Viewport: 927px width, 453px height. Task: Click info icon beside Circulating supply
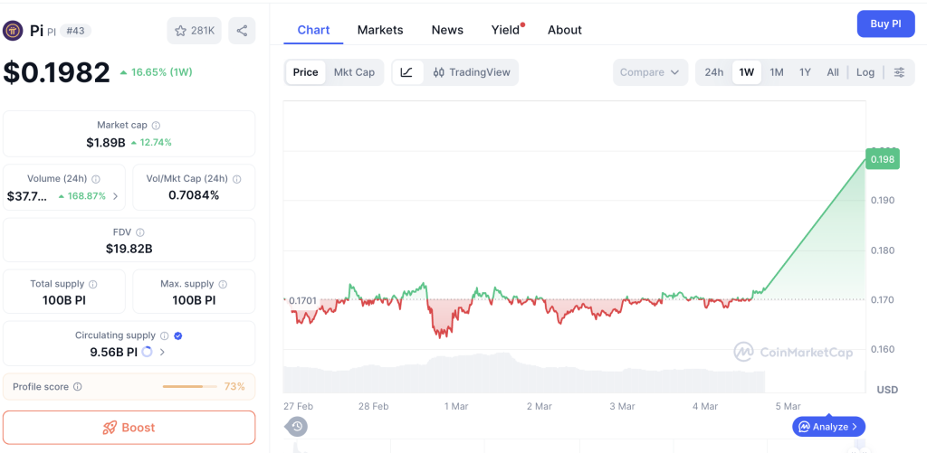pos(165,335)
